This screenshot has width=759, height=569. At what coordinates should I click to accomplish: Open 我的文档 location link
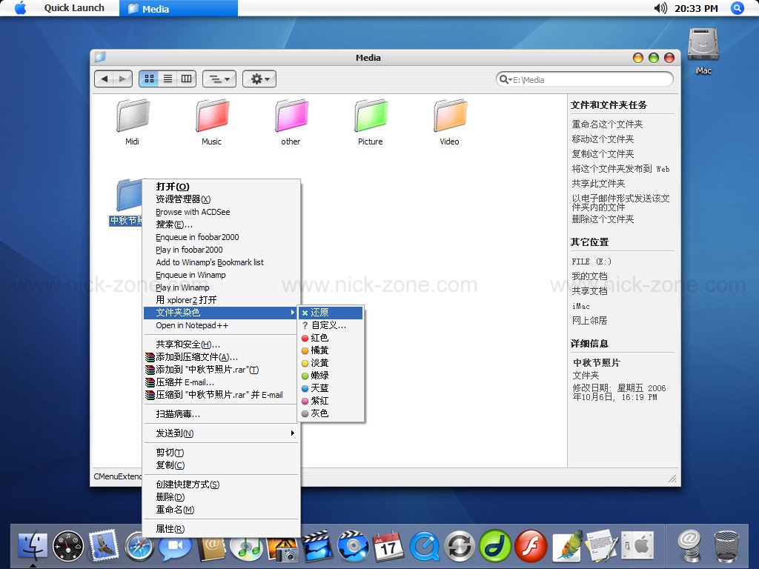point(589,276)
